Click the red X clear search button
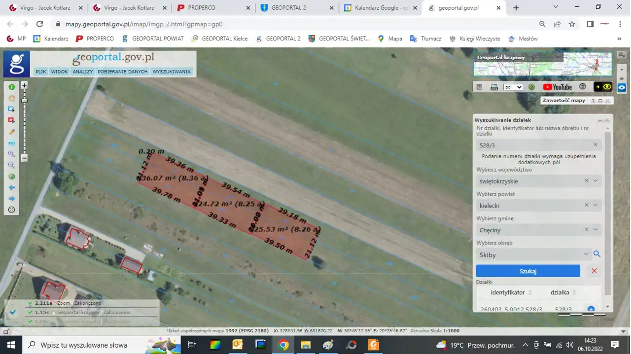 coord(594,271)
